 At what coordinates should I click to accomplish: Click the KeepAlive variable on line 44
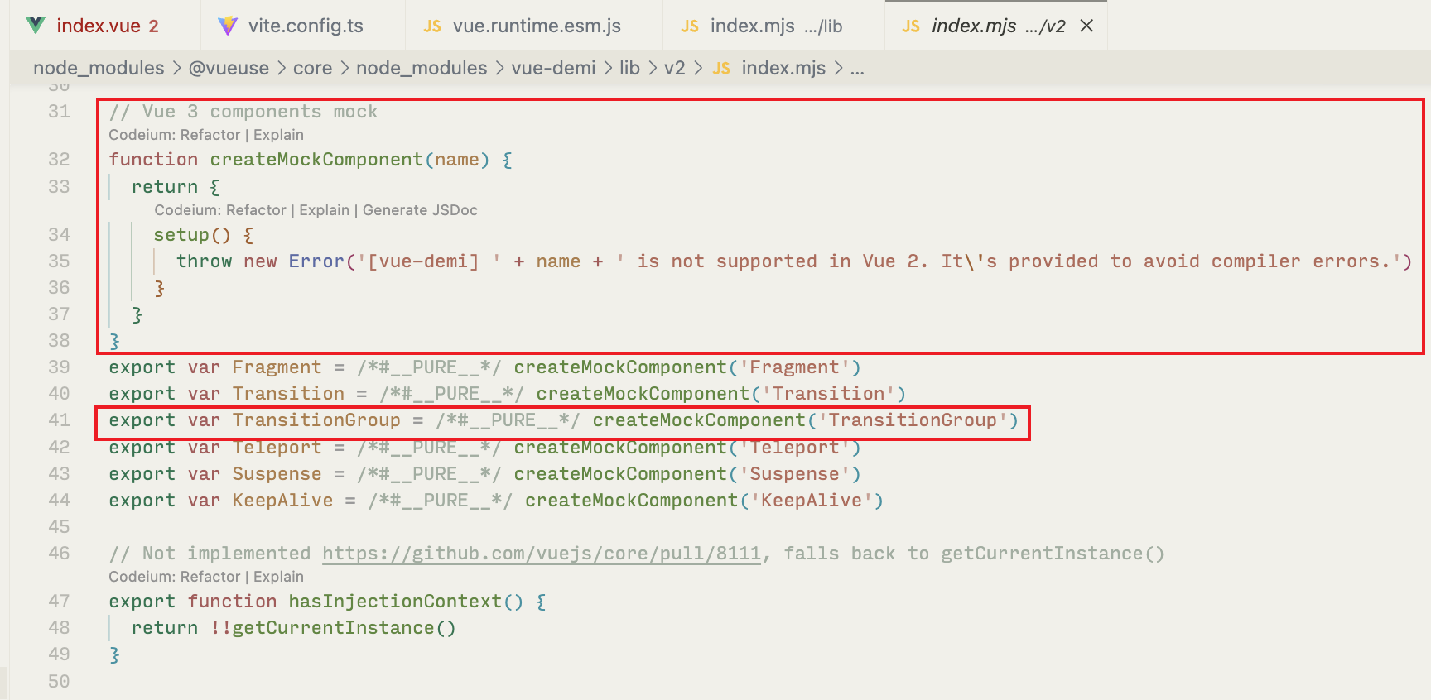coord(282,500)
